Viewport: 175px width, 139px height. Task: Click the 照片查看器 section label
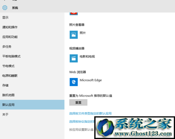(77, 25)
